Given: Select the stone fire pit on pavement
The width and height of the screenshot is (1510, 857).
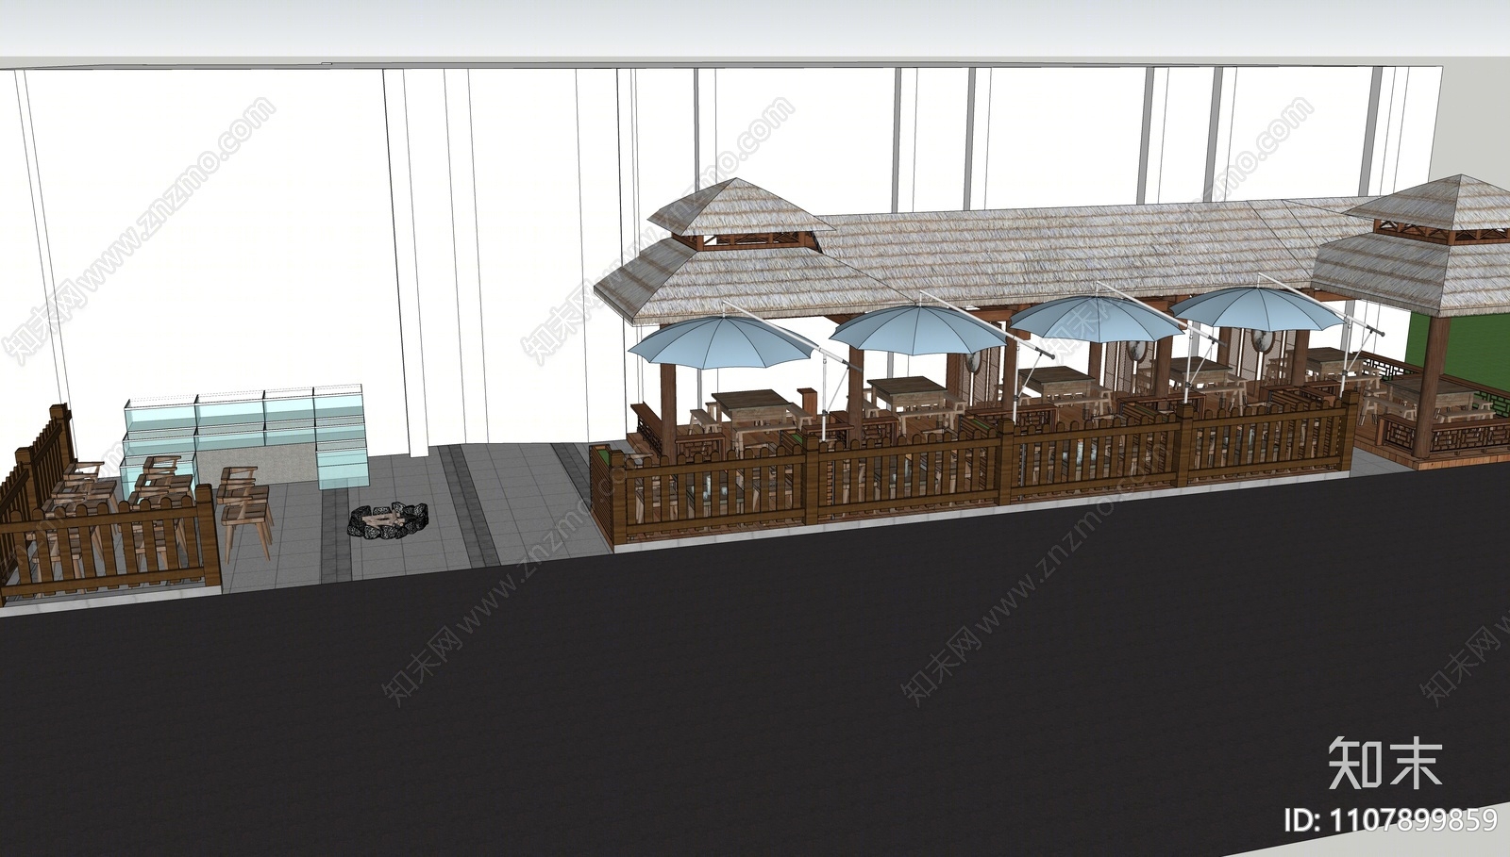Looking at the screenshot, I should click(390, 520).
